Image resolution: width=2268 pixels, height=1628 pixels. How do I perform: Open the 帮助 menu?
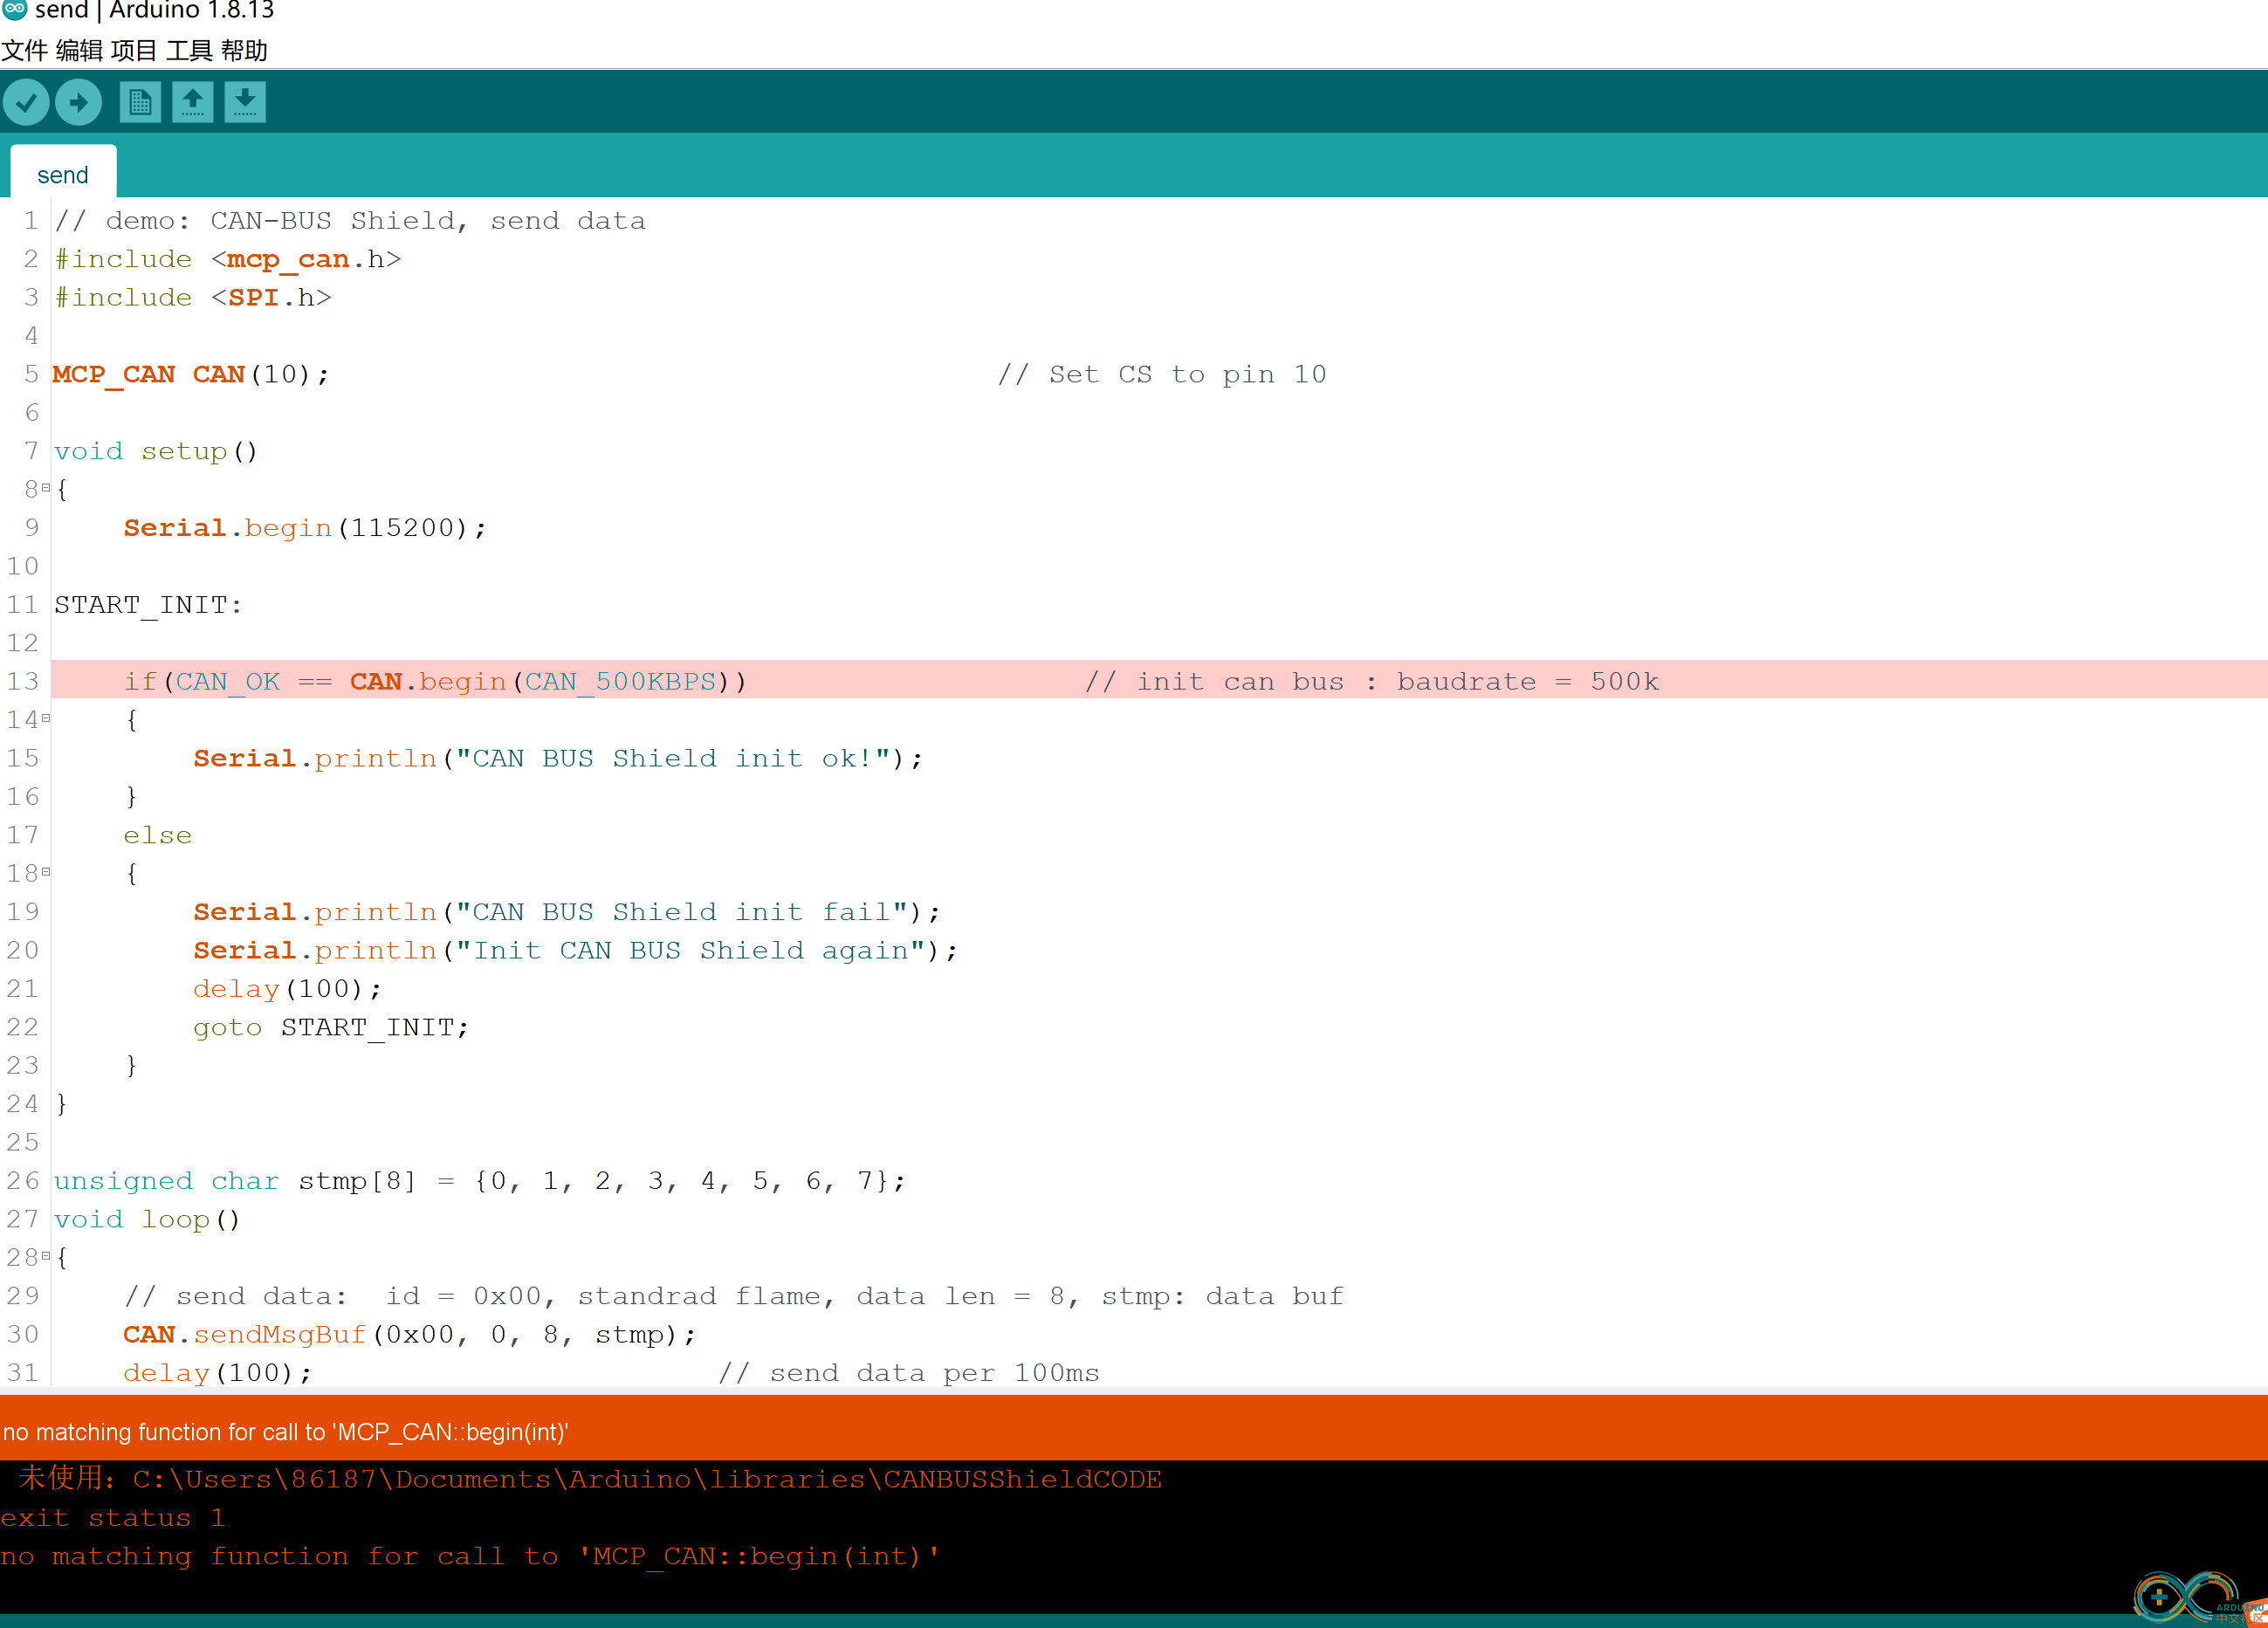point(244,51)
